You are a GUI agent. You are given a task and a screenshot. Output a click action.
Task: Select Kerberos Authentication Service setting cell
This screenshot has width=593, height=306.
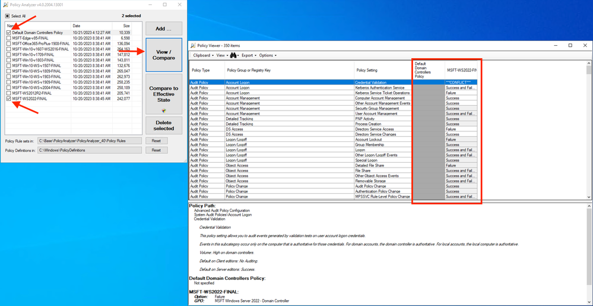pyautogui.click(x=383, y=87)
